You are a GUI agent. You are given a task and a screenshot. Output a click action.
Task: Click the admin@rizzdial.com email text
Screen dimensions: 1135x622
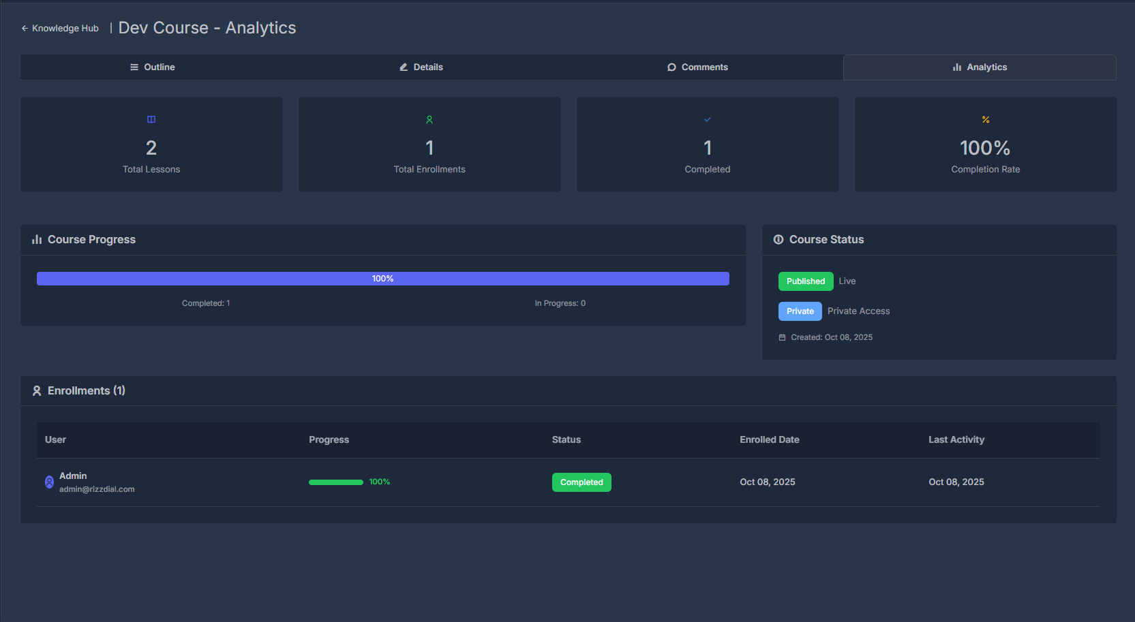coord(97,489)
